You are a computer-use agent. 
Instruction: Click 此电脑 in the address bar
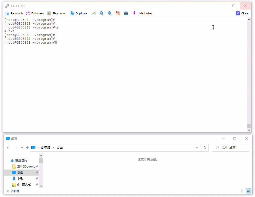pos(46,148)
